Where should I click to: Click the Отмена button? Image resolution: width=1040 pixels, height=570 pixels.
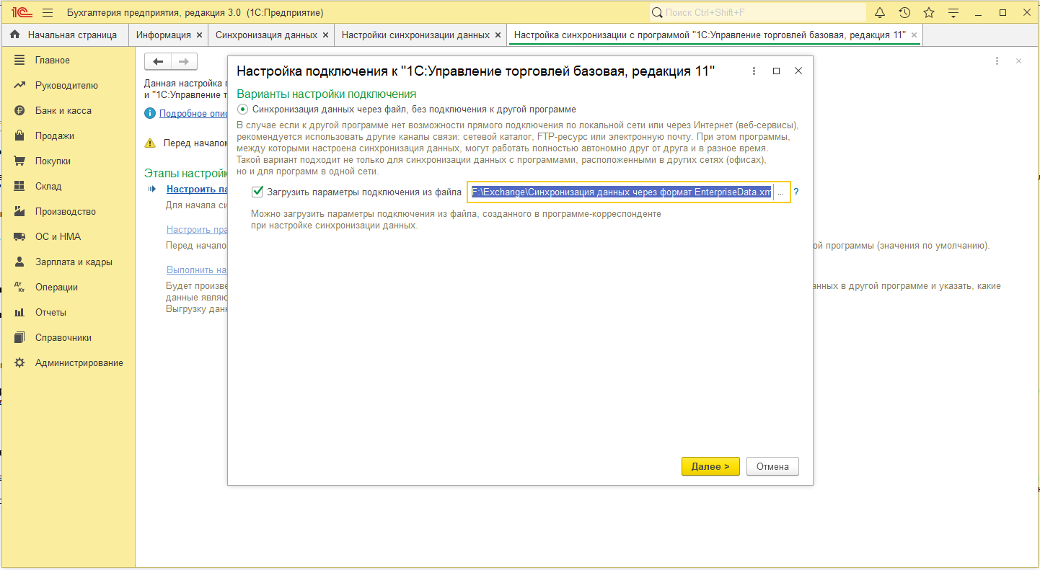772,466
